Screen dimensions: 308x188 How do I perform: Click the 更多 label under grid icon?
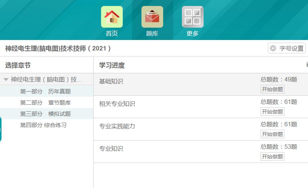coord(192,33)
